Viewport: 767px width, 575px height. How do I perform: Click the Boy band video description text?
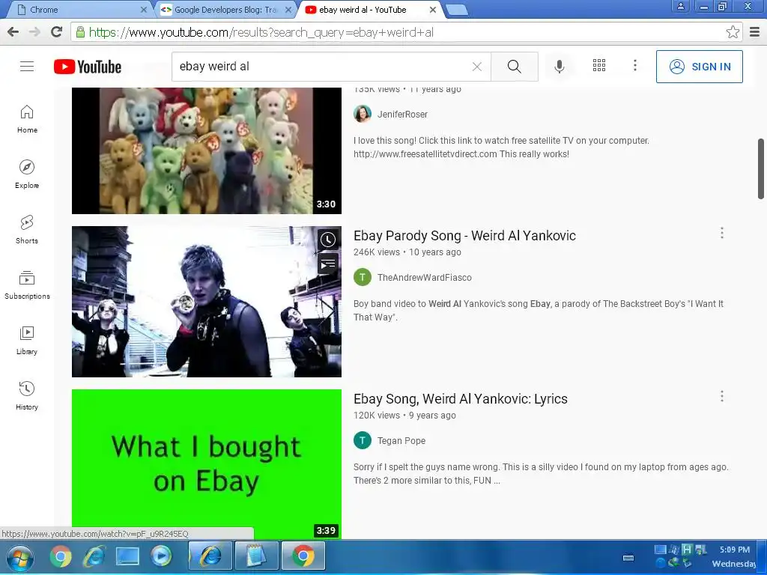[x=539, y=311]
